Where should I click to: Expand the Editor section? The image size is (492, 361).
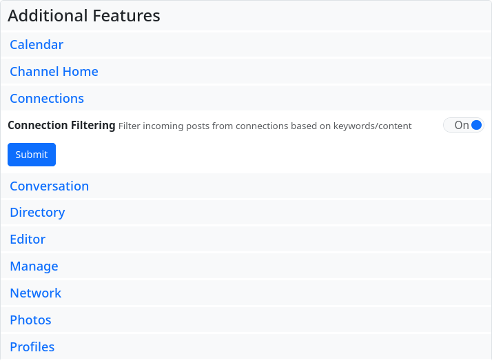click(x=28, y=240)
